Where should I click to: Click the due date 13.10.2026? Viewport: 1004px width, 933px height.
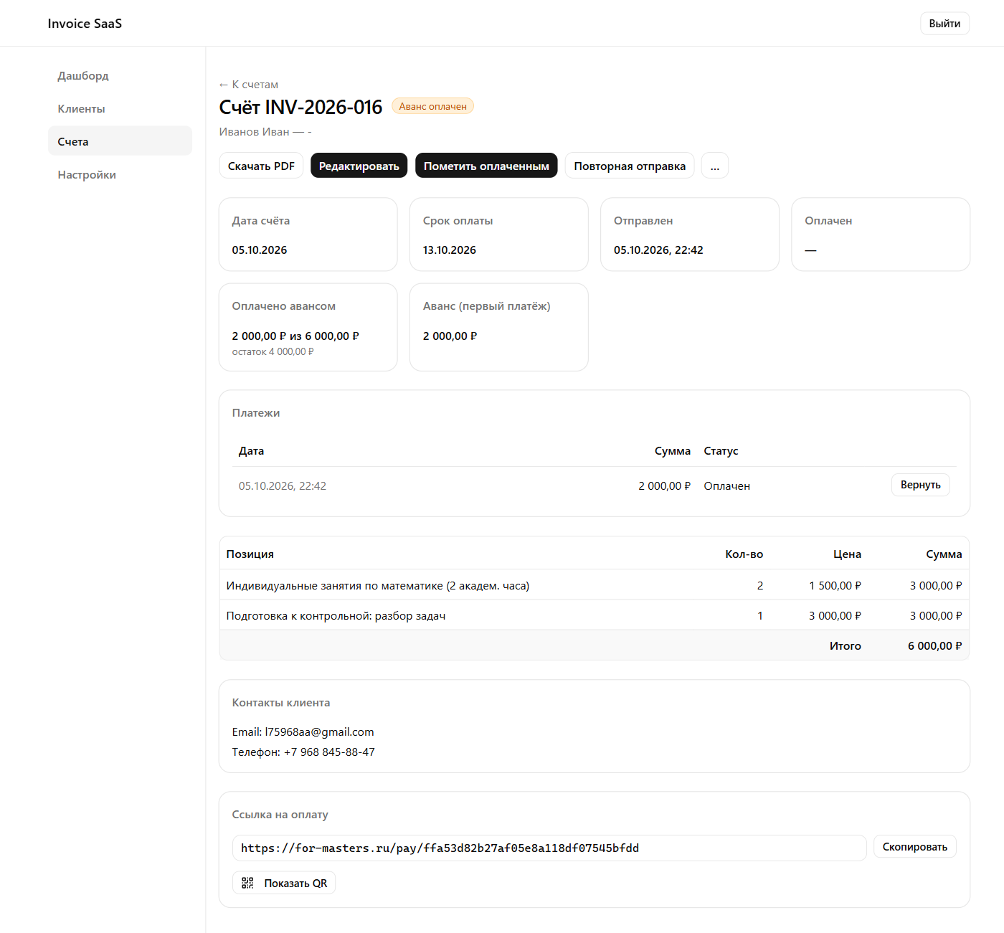click(450, 250)
